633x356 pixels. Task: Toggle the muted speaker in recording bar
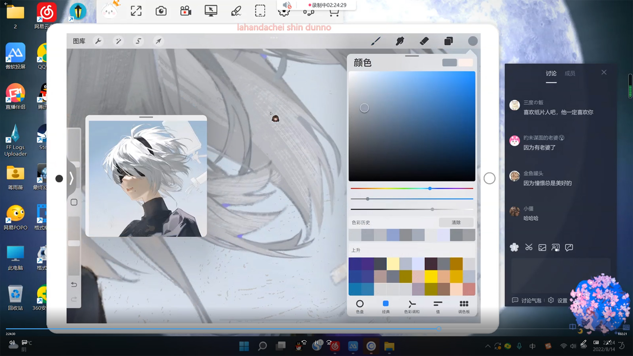pyautogui.click(x=287, y=5)
